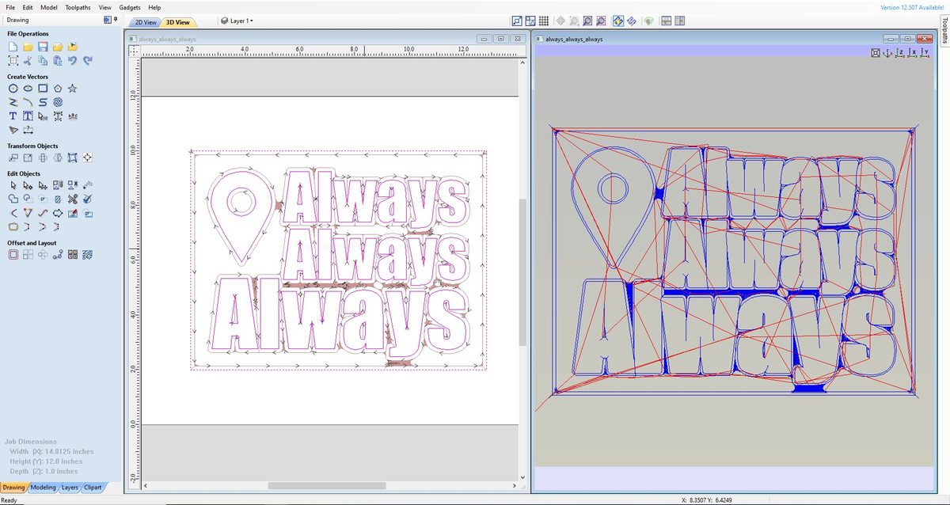Collapse the Drawing panel header
950x505 pixels.
pyautogui.click(x=108, y=20)
